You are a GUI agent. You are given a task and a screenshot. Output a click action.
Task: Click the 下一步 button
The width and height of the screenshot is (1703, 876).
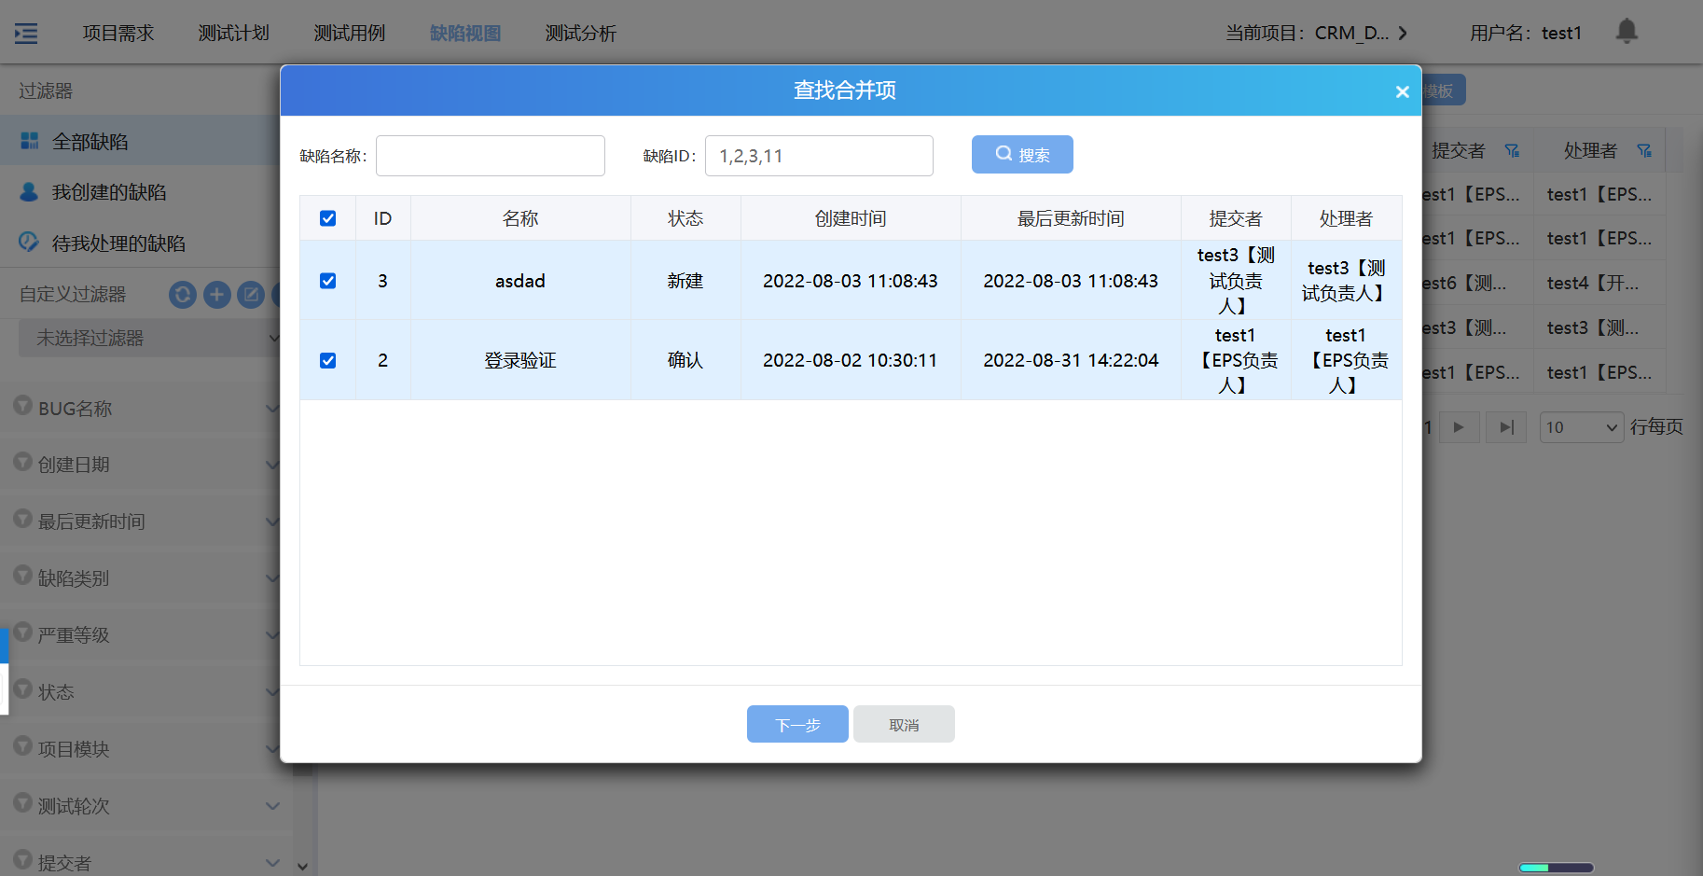tap(797, 724)
